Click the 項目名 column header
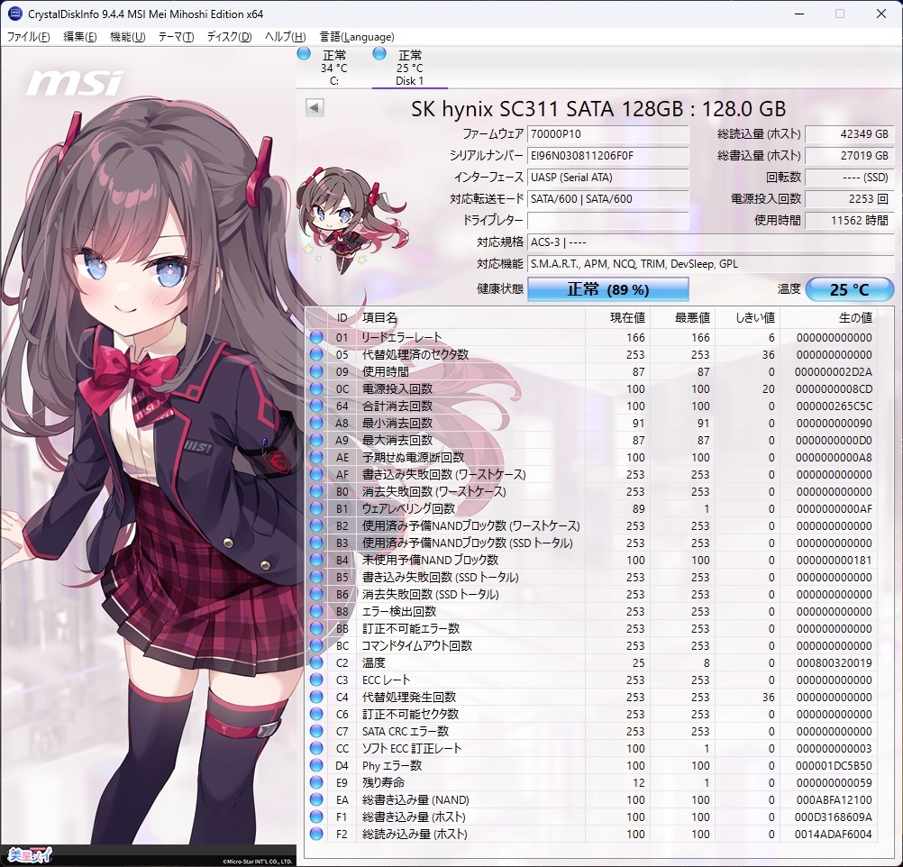The image size is (903, 867). pos(471,318)
